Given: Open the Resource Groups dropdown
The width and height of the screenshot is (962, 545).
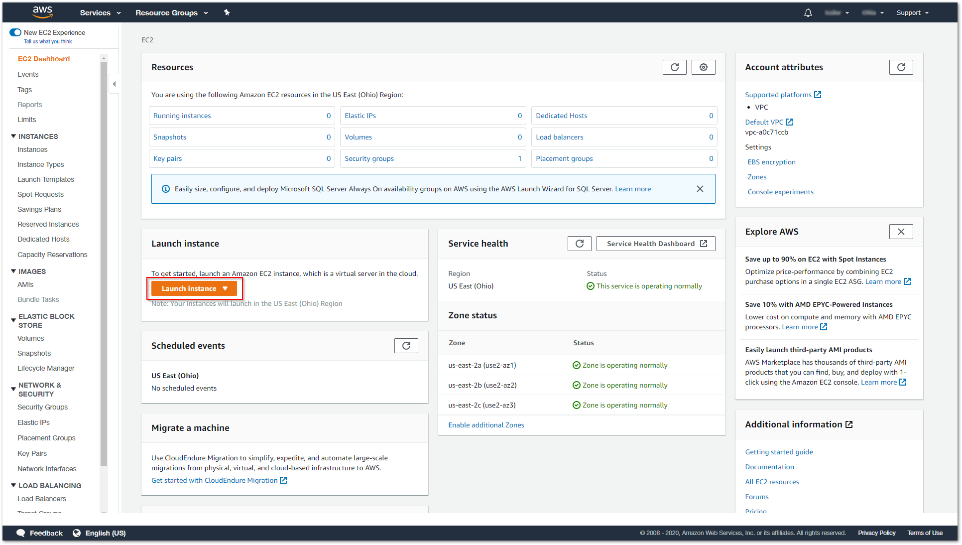Looking at the screenshot, I should click(x=172, y=13).
